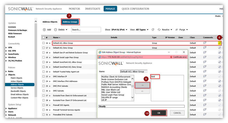Click OK in Edit Address Object Group dialog

point(159,113)
